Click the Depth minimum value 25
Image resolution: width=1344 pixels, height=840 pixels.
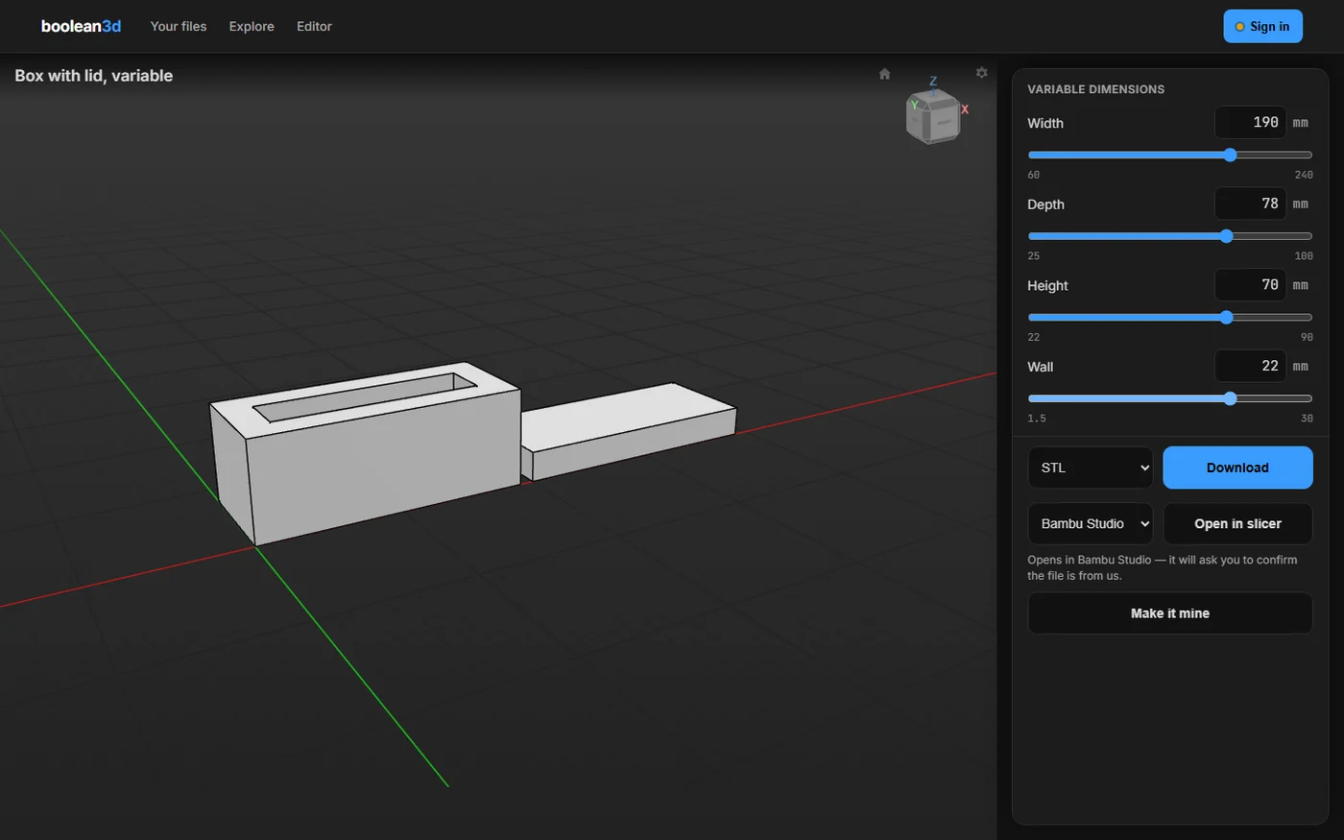[1033, 256]
